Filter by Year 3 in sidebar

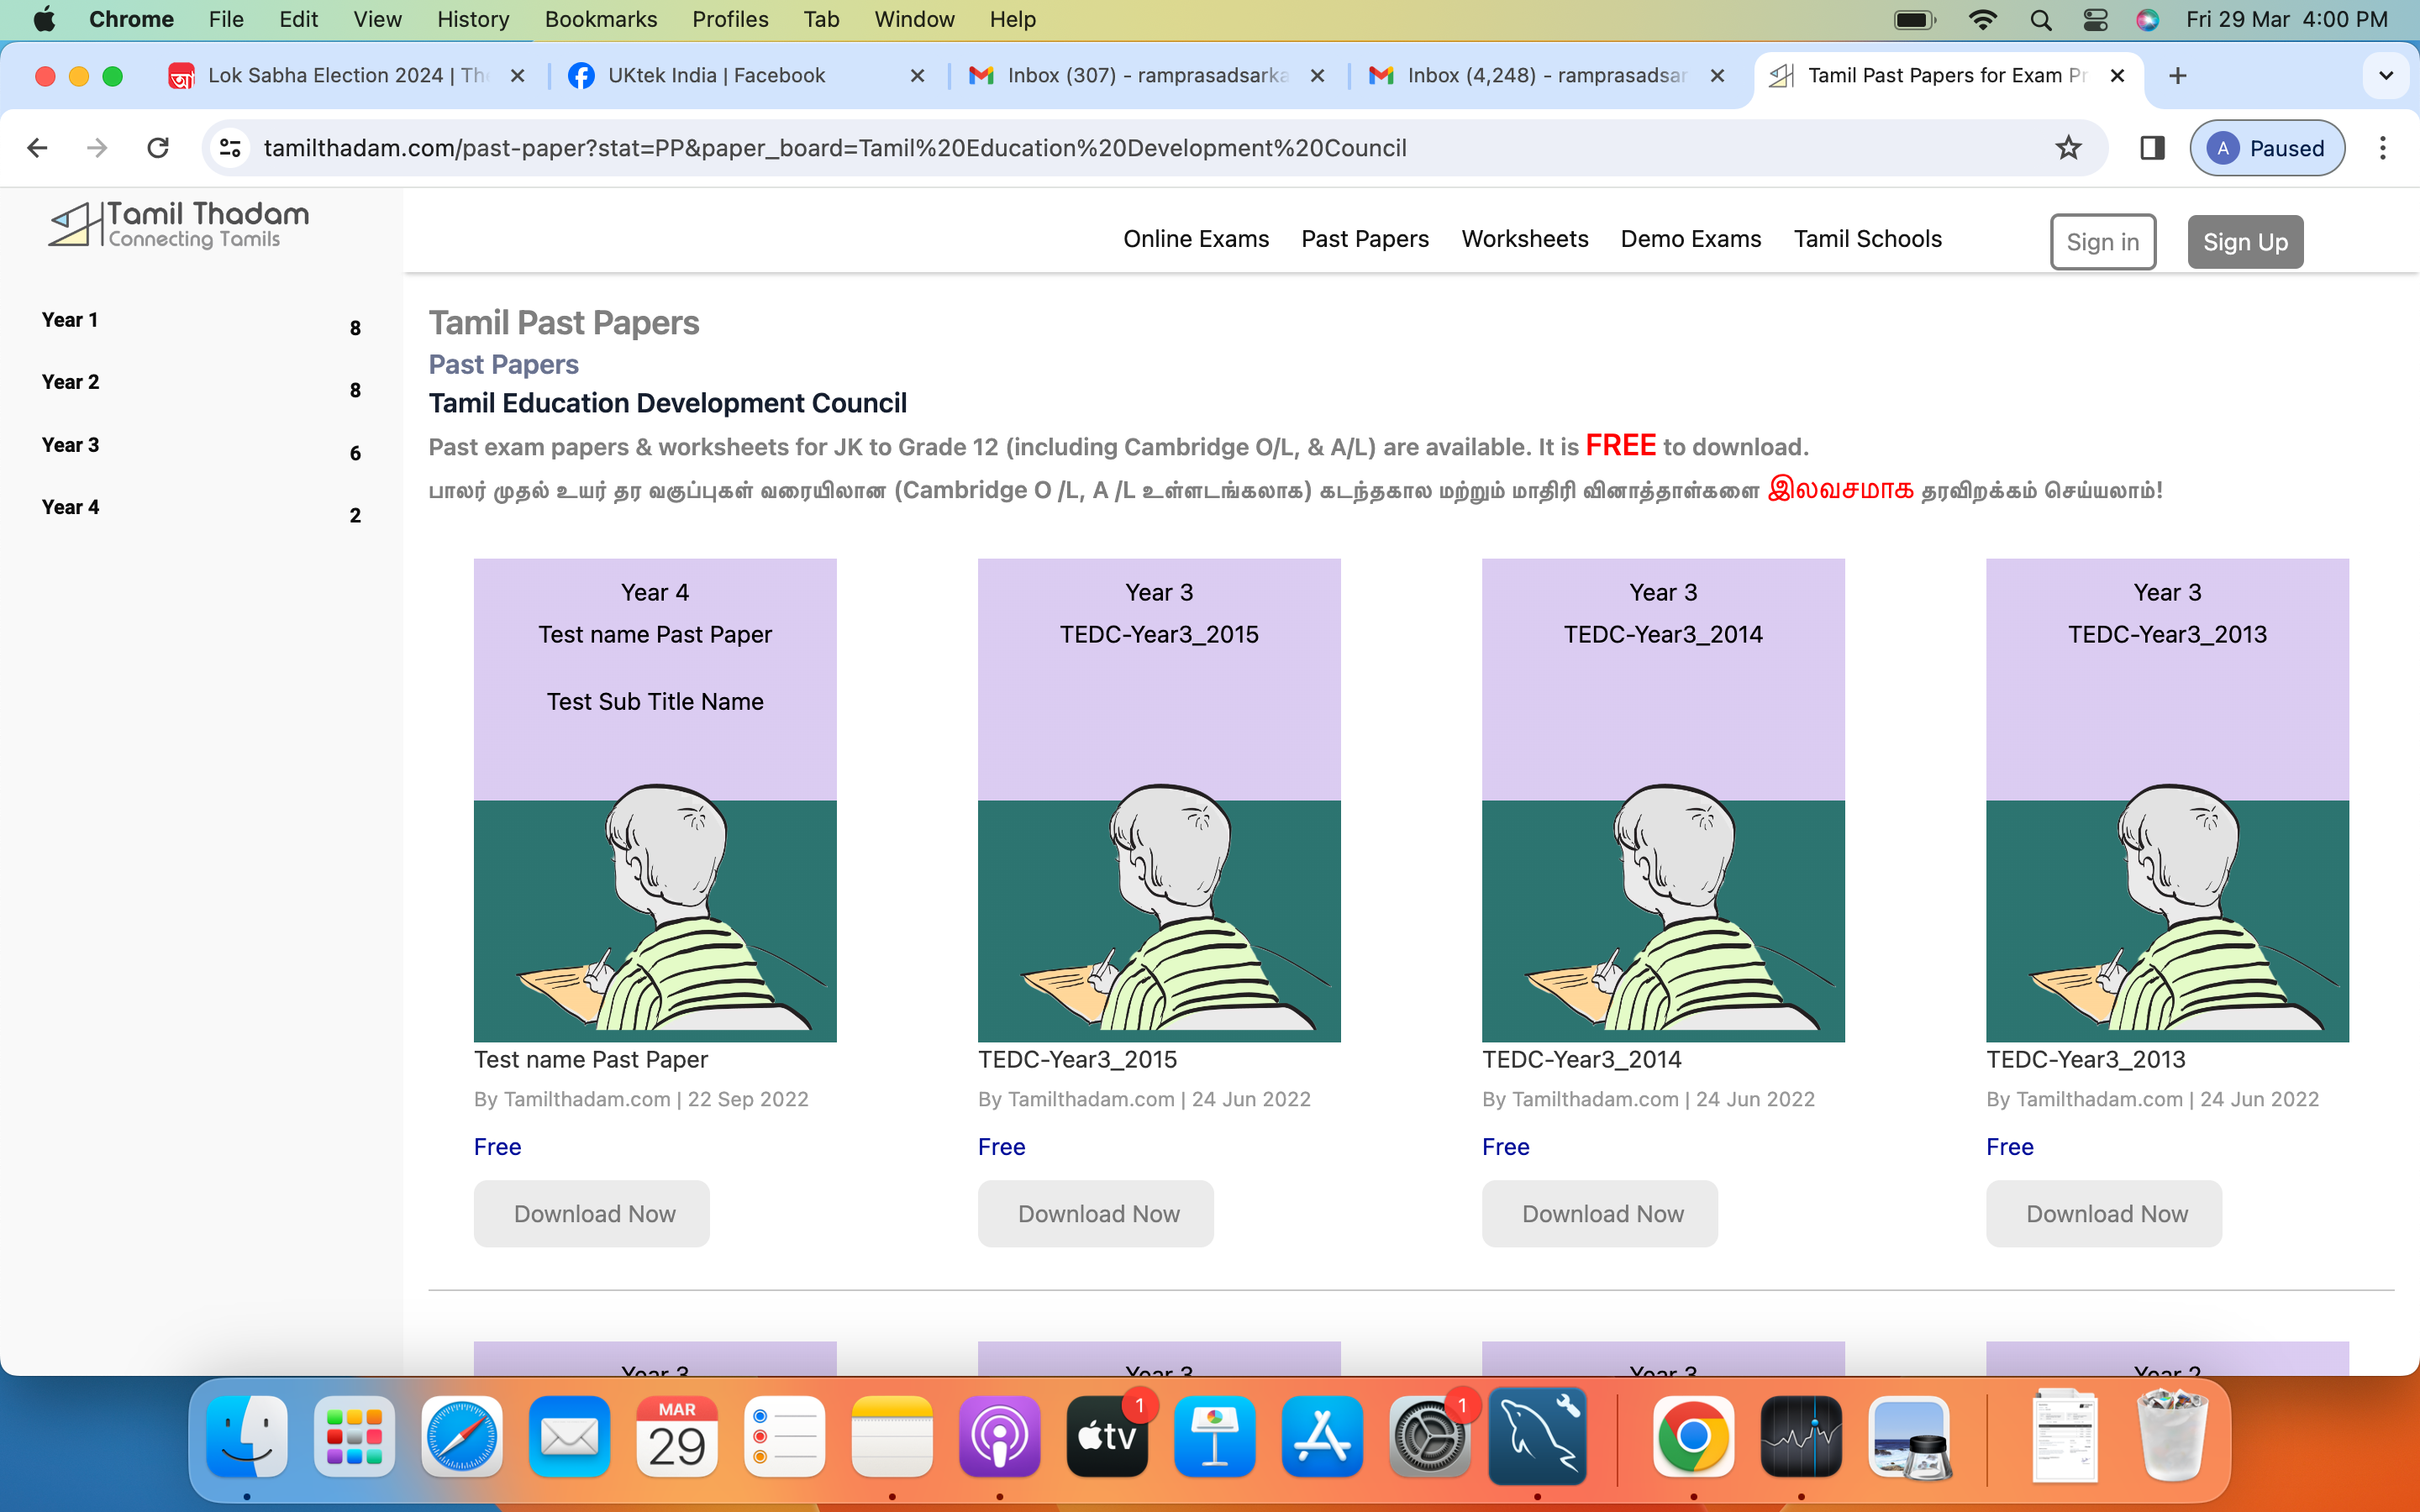[70, 445]
